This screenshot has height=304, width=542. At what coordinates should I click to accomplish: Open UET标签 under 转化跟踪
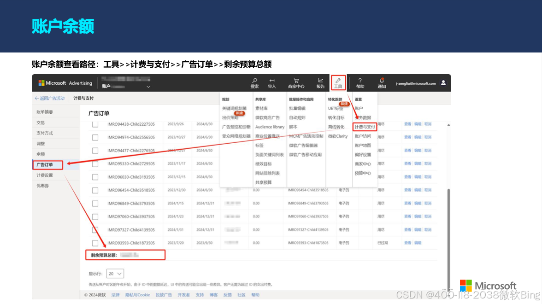(336, 109)
